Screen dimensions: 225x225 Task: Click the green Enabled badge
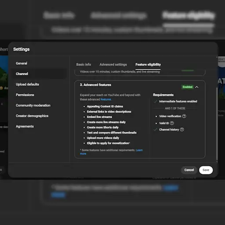point(188,87)
